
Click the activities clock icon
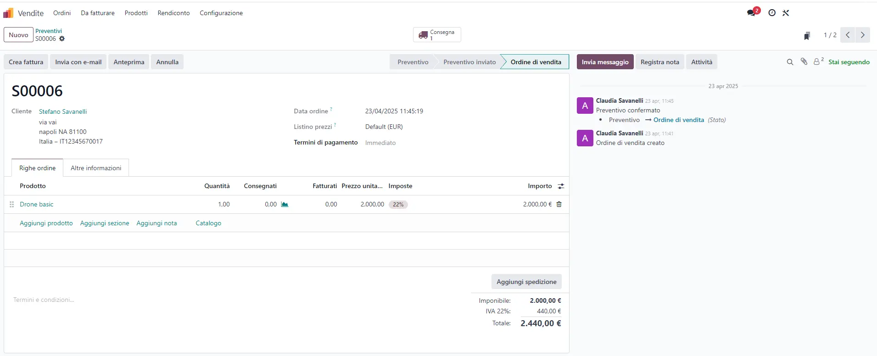click(772, 13)
